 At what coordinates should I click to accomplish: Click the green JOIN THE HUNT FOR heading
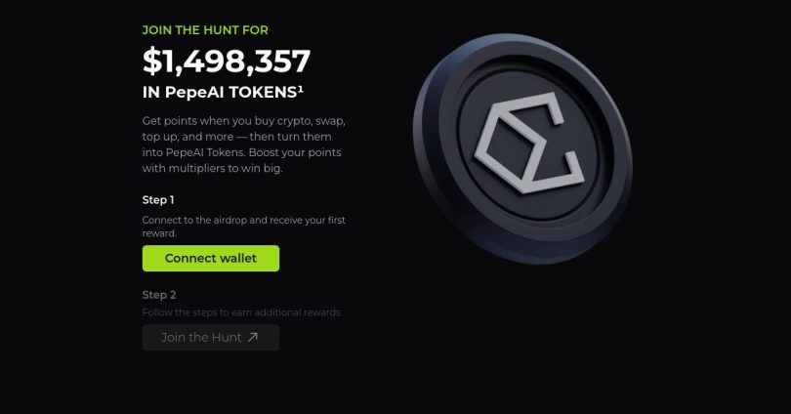click(205, 30)
